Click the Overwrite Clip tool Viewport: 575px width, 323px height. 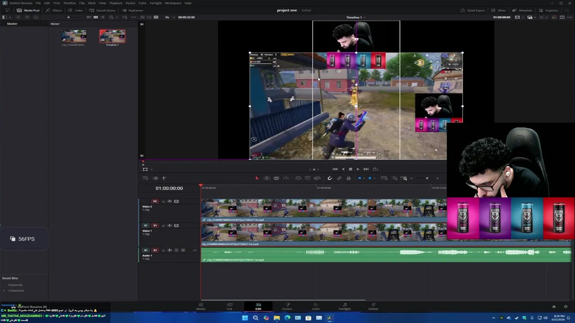308,178
